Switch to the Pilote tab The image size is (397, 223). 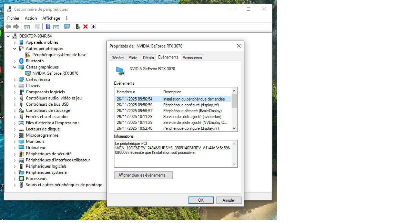click(133, 58)
